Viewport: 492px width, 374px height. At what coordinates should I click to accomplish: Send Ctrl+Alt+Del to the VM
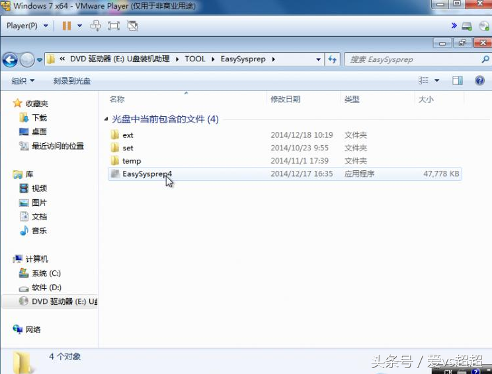[95, 26]
